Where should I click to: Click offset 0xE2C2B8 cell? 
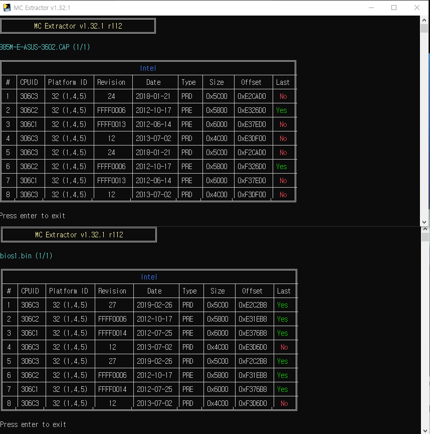(253, 305)
